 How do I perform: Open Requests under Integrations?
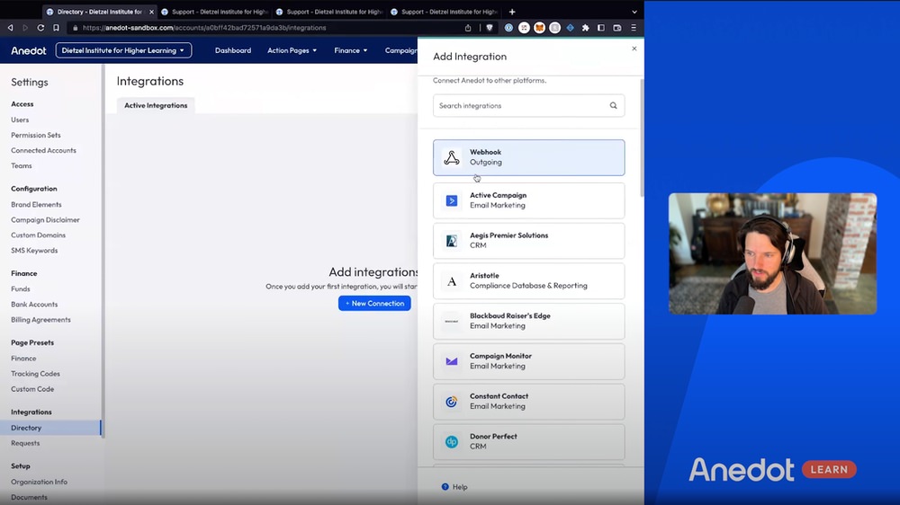(x=25, y=443)
